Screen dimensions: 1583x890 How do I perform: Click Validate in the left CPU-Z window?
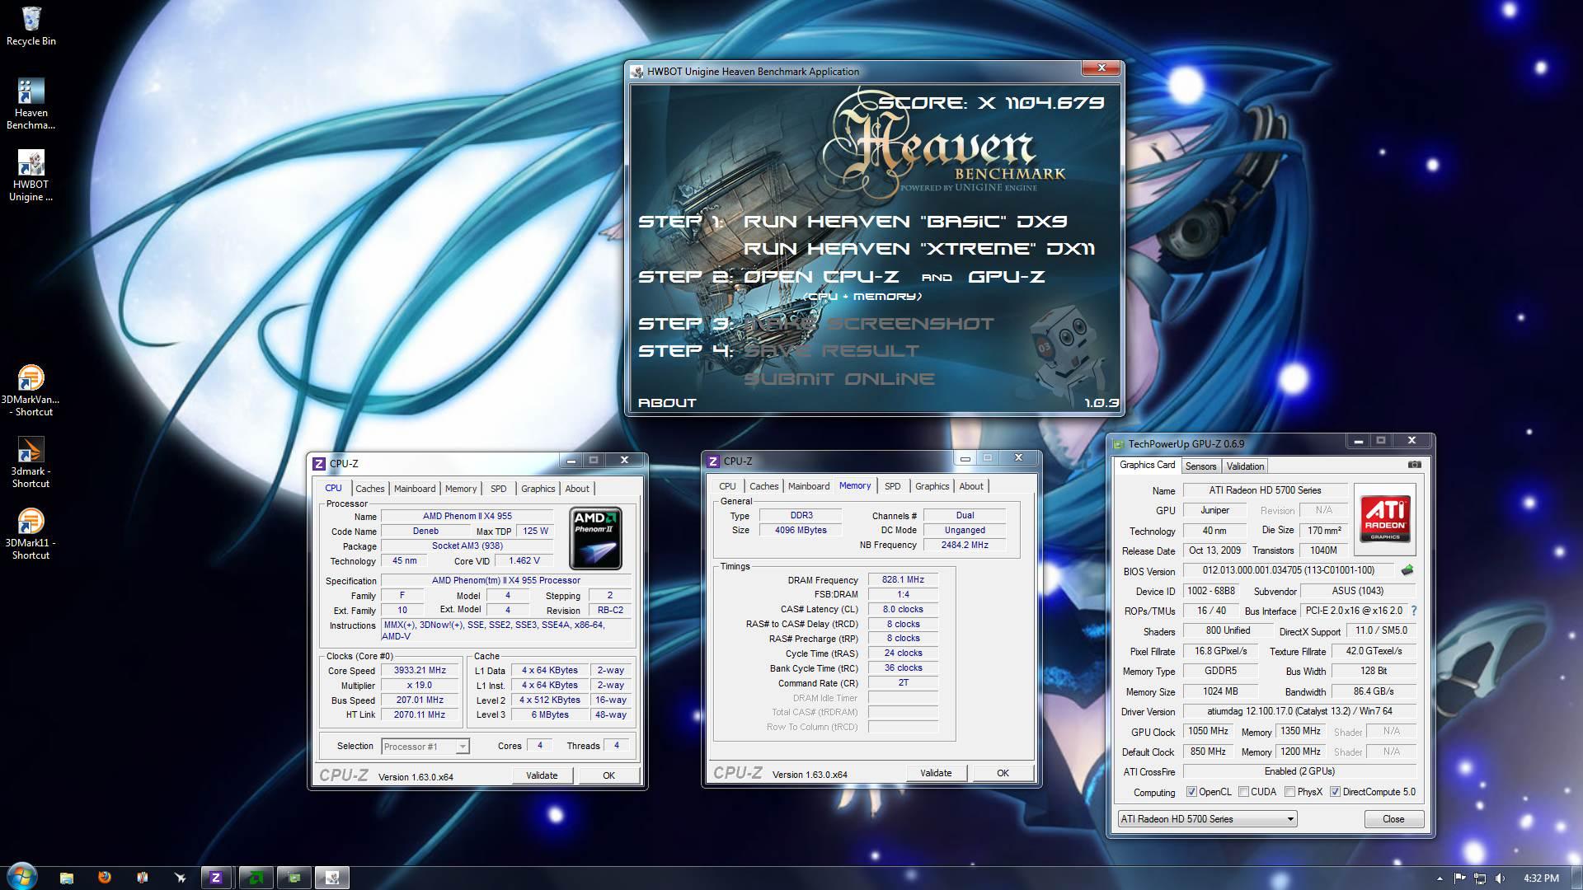pyautogui.click(x=542, y=775)
